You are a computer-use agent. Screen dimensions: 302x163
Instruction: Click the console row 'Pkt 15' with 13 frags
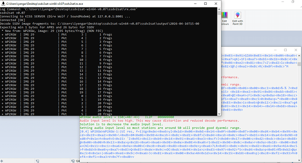pyautogui.click(x=57, y=78)
